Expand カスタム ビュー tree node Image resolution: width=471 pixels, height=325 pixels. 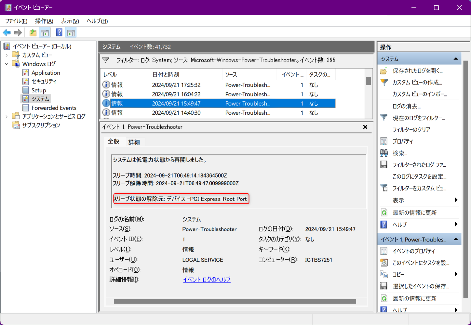click(7, 55)
